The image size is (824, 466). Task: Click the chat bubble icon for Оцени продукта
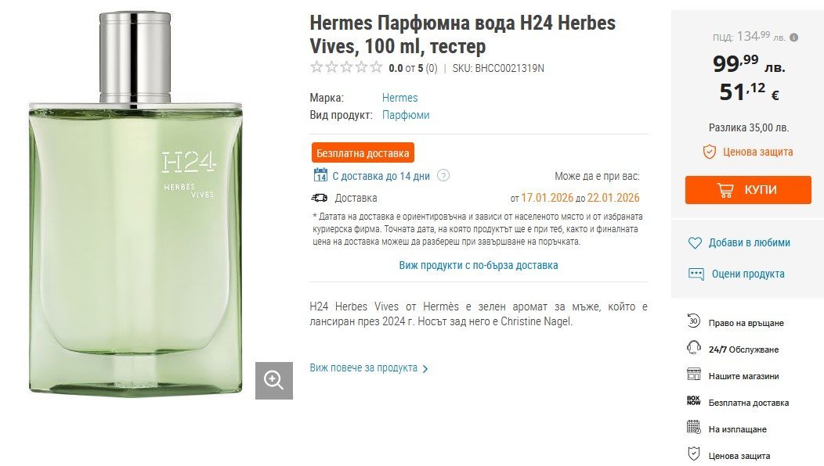click(x=696, y=274)
